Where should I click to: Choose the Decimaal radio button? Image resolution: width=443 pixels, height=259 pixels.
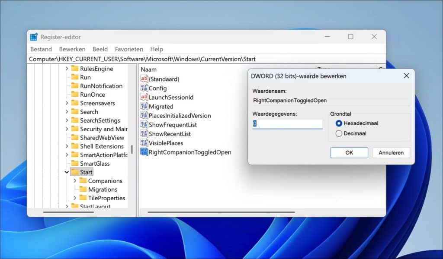(x=339, y=133)
